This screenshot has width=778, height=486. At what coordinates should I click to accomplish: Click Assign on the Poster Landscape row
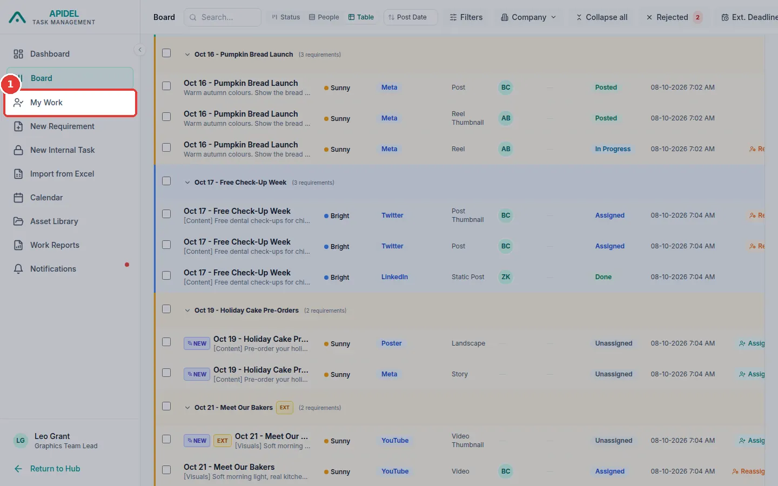pos(752,343)
